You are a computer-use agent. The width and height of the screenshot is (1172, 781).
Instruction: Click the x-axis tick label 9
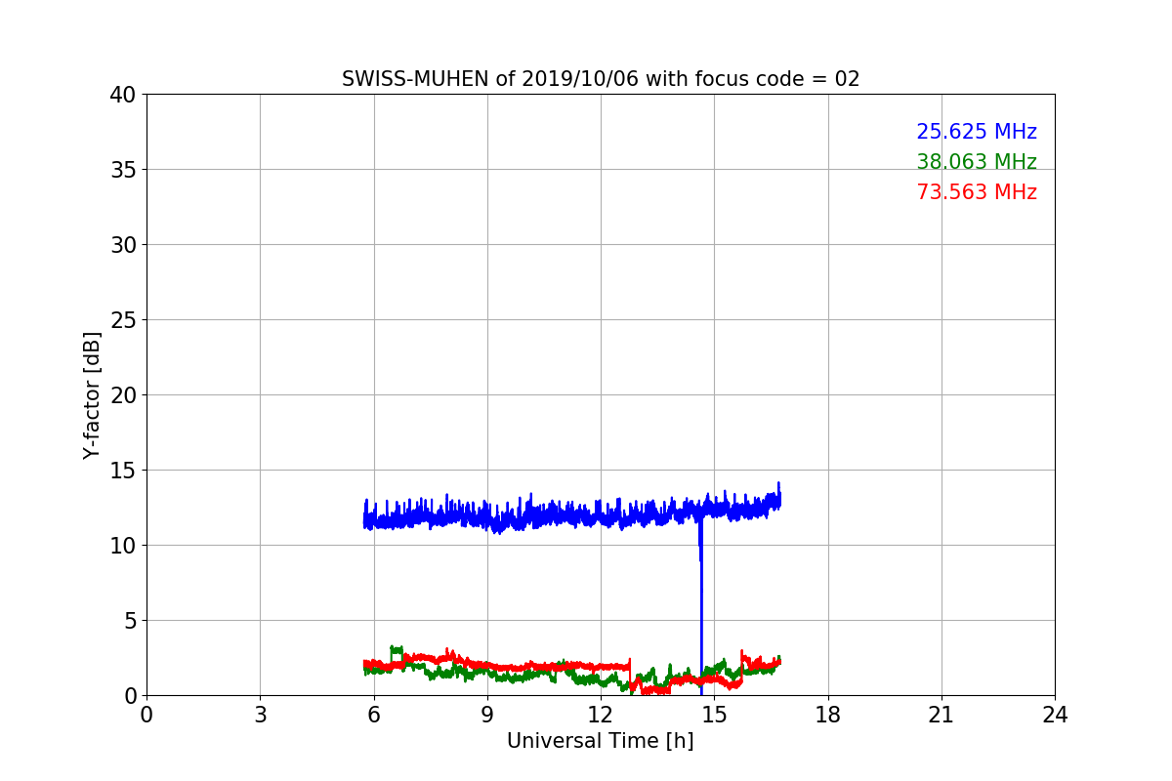(x=487, y=715)
